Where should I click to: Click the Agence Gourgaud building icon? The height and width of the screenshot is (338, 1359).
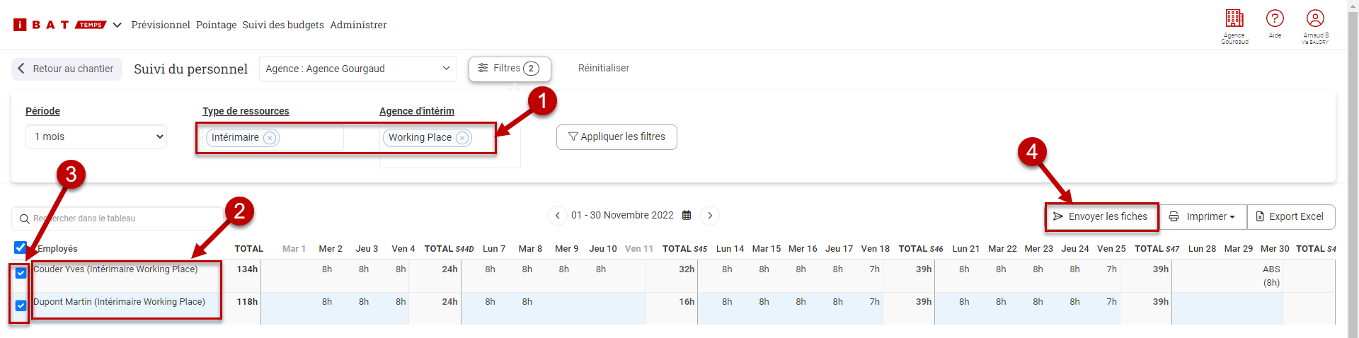tap(1234, 19)
